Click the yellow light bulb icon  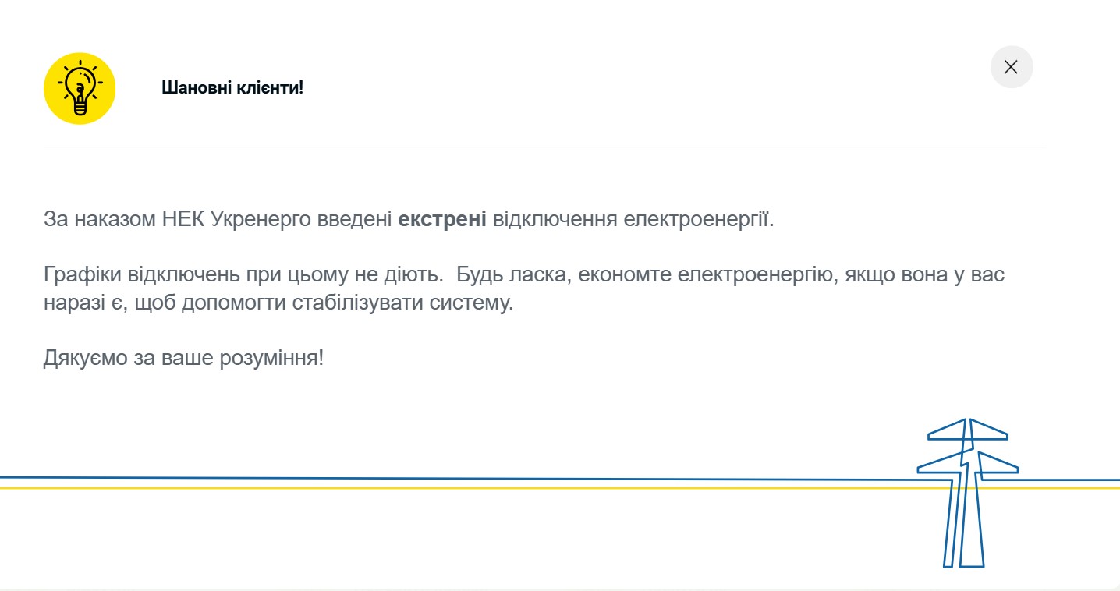tap(80, 88)
